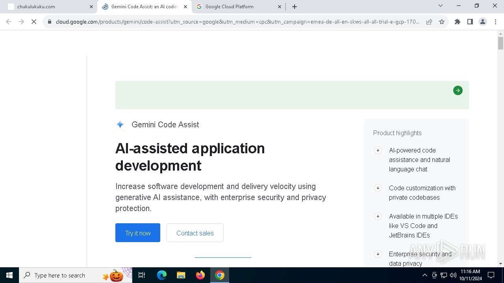Open a new browser tab
This screenshot has width=504, height=283.
click(x=295, y=7)
